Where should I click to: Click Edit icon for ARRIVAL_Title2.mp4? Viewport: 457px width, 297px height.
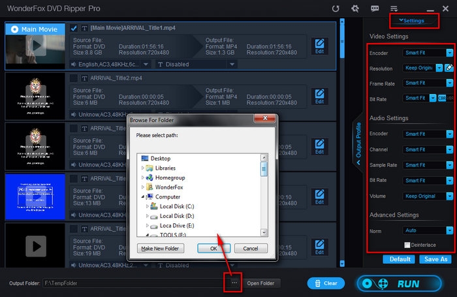pos(319,97)
